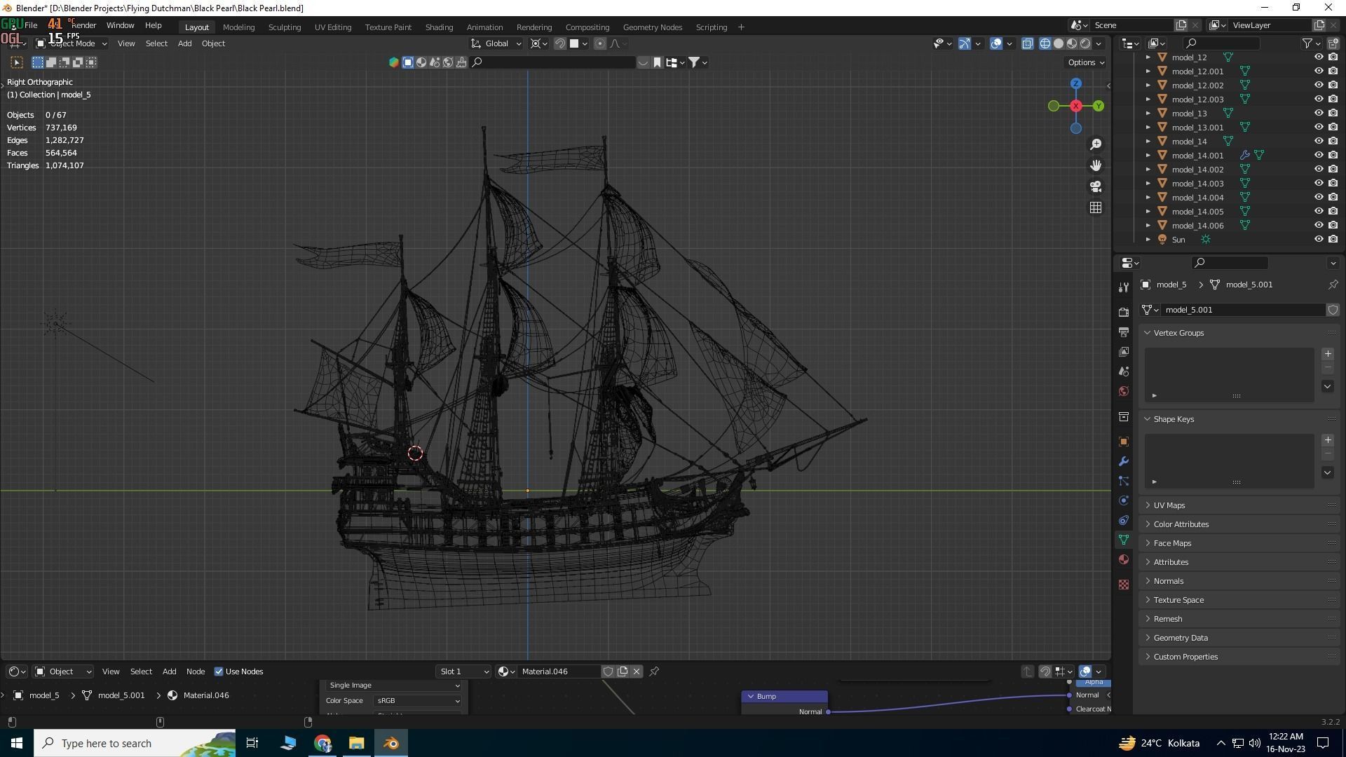Open the Object Constraint properties tab
Screen dimensions: 1346x757
[x=1124, y=520]
